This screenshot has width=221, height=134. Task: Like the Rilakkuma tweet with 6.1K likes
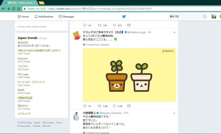[114, 106]
